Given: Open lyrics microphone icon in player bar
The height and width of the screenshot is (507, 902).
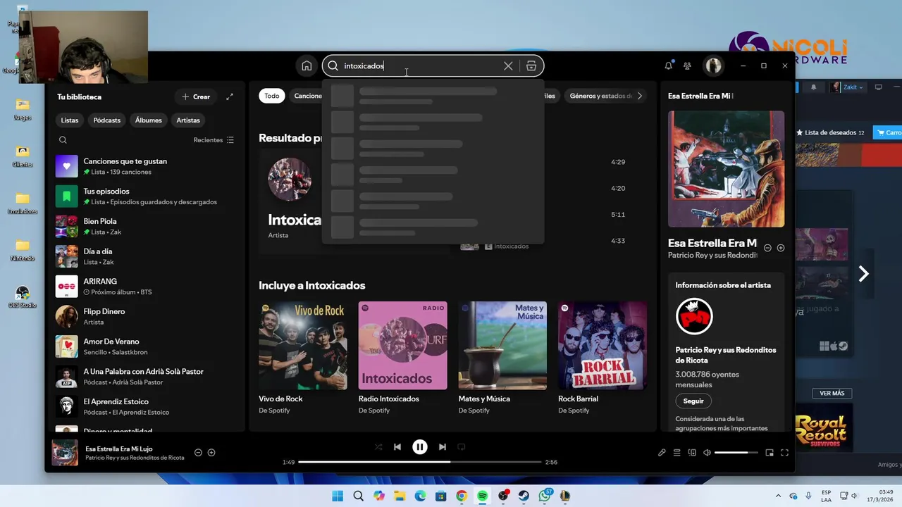Looking at the screenshot, I should (x=662, y=453).
